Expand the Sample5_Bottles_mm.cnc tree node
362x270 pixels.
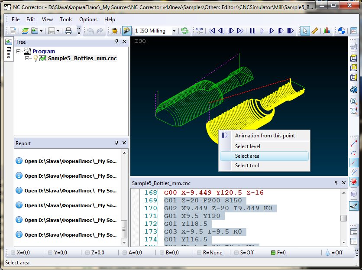(27, 59)
